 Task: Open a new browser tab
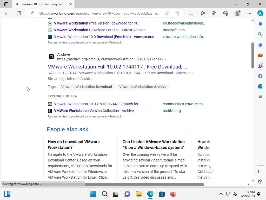(79, 4)
